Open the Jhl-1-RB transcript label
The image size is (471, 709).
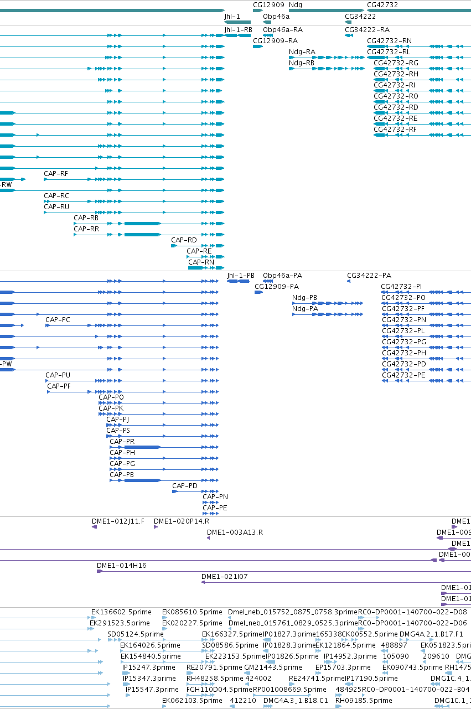238,30
